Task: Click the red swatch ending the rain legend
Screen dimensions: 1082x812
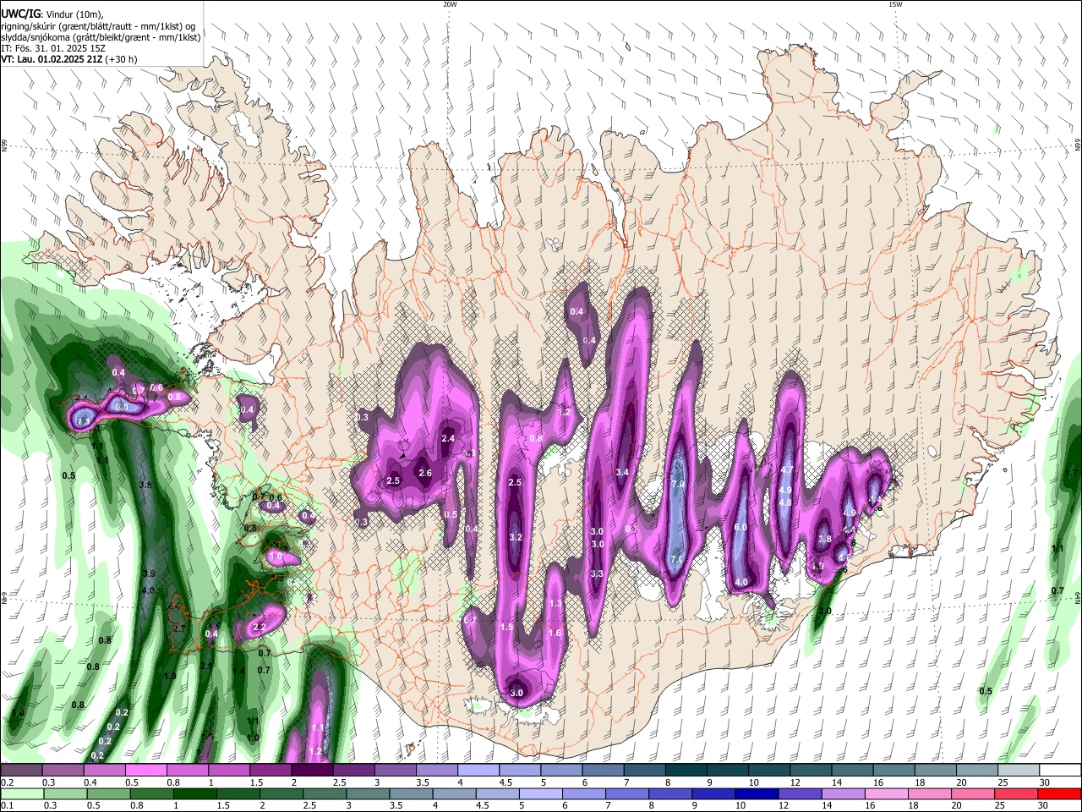Action: tap(1060, 793)
